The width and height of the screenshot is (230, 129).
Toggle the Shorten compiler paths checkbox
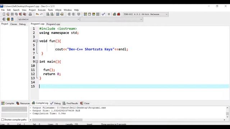tap(3, 120)
